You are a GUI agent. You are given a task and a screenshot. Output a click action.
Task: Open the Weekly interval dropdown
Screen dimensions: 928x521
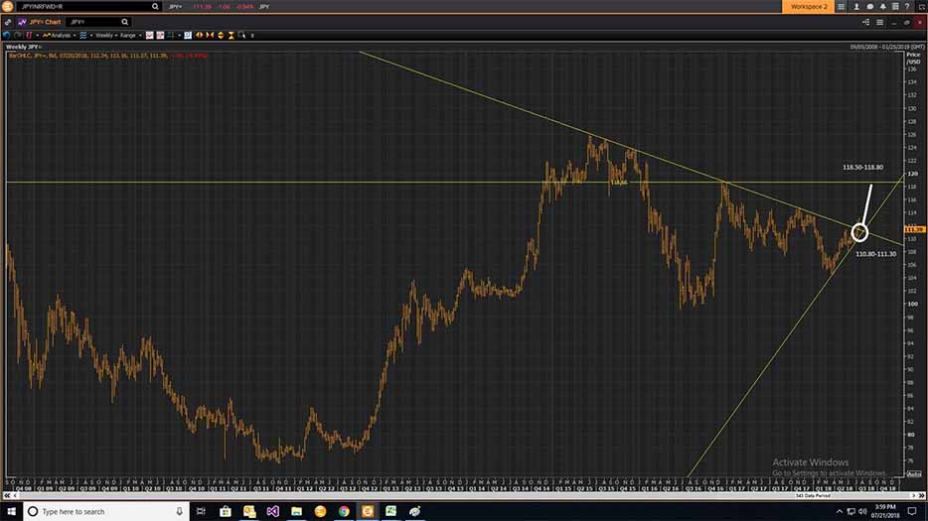pyautogui.click(x=106, y=36)
